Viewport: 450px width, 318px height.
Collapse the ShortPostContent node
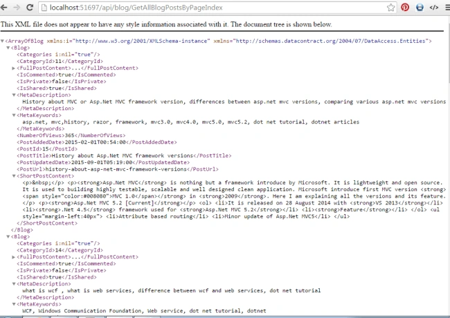13,176
